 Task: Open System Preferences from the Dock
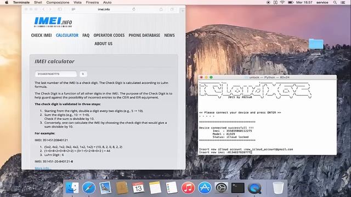221,188
